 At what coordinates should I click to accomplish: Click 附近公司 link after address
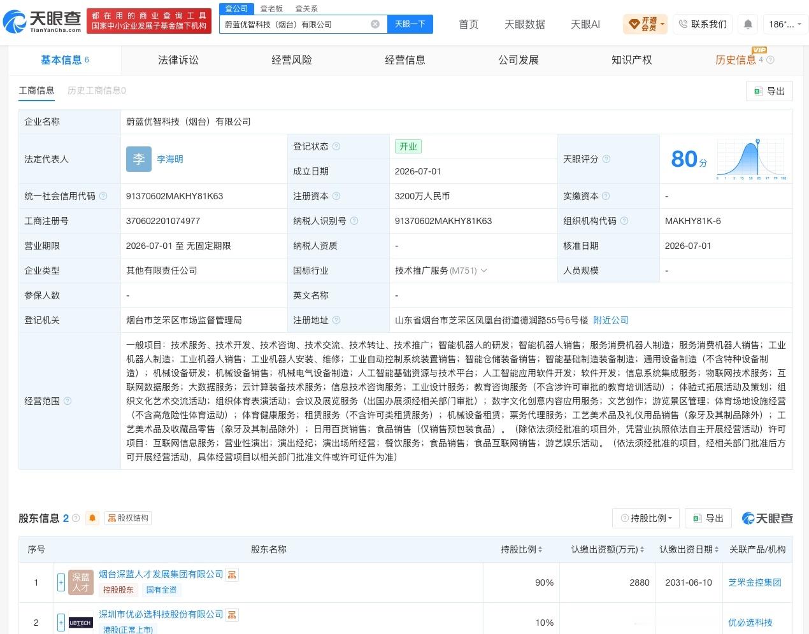click(x=611, y=320)
